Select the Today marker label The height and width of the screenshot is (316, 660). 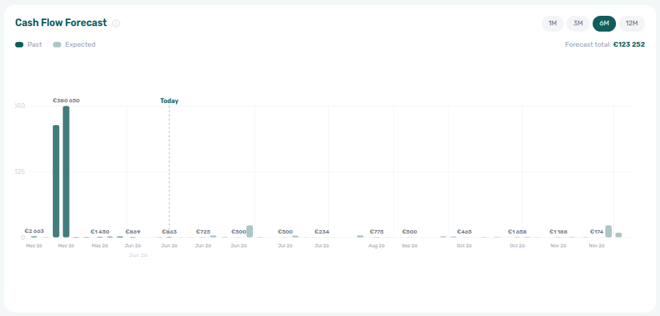(x=169, y=101)
